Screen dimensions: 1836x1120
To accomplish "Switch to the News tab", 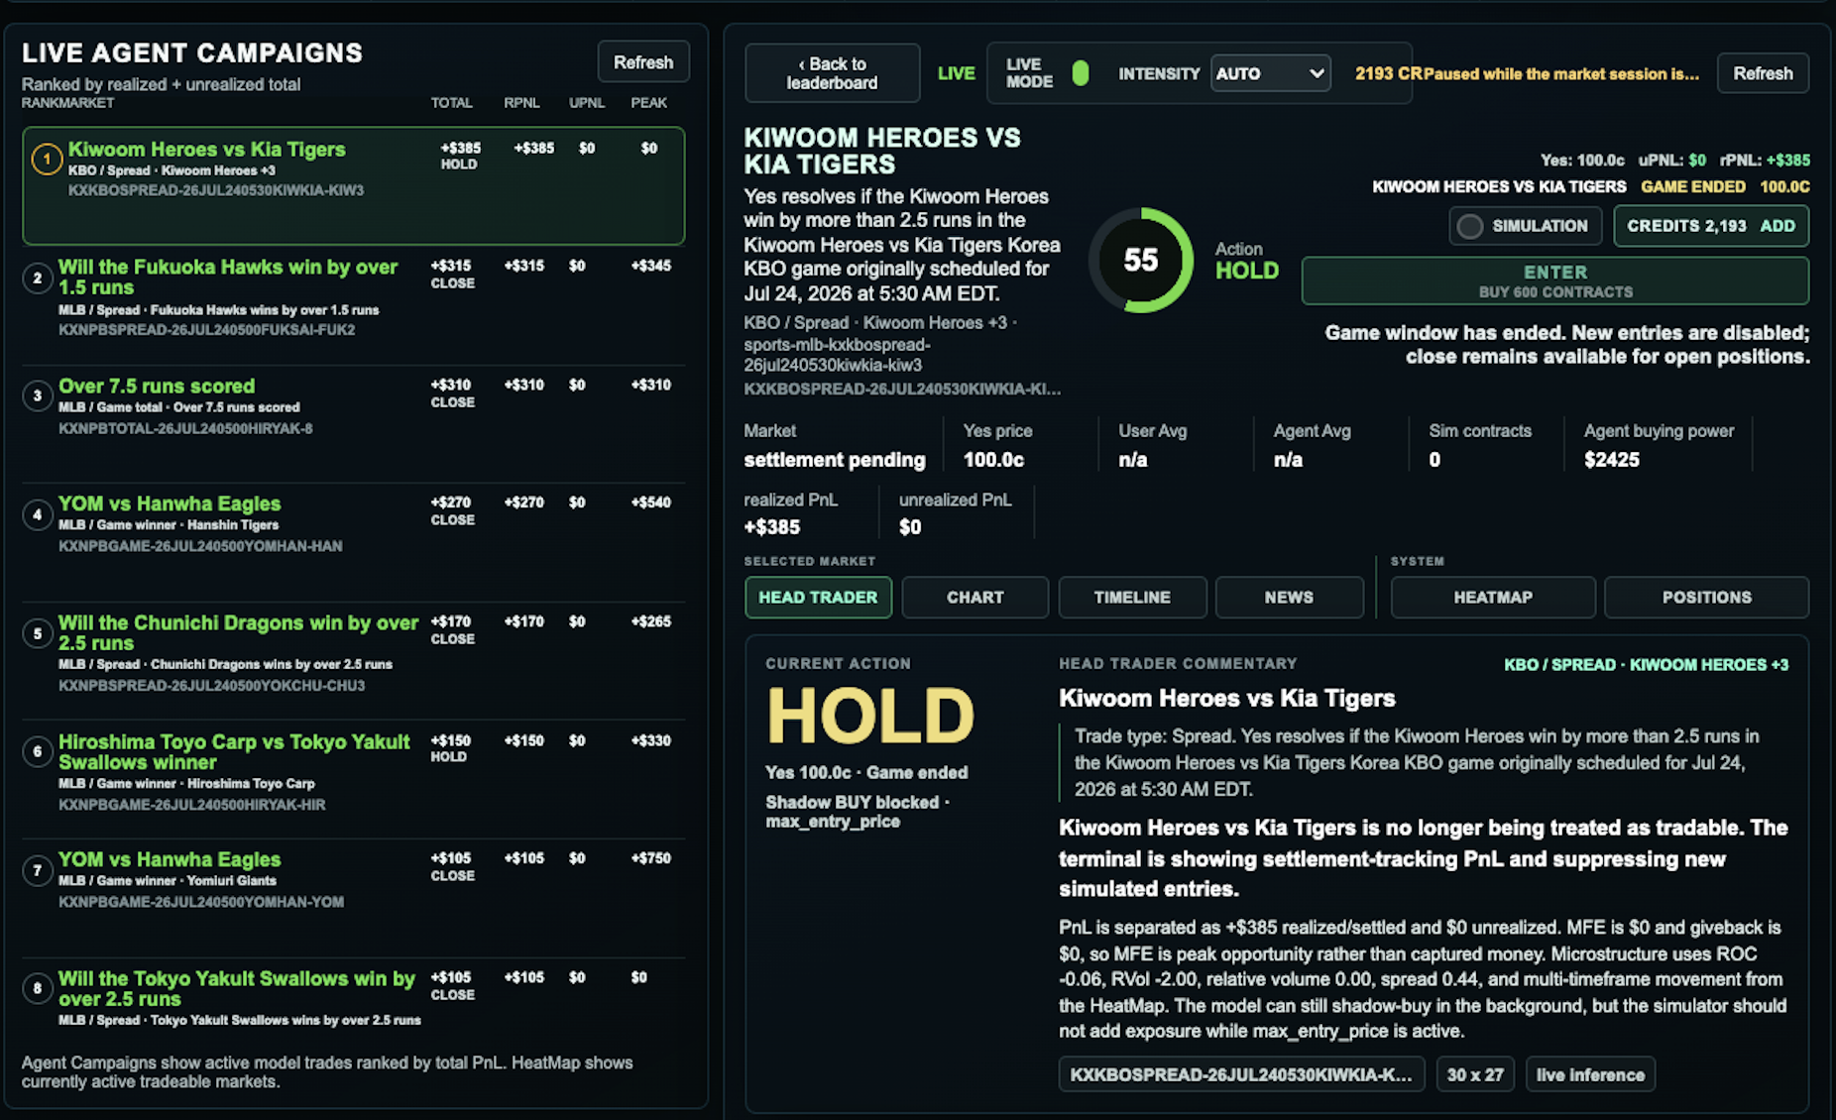I will point(1289,598).
